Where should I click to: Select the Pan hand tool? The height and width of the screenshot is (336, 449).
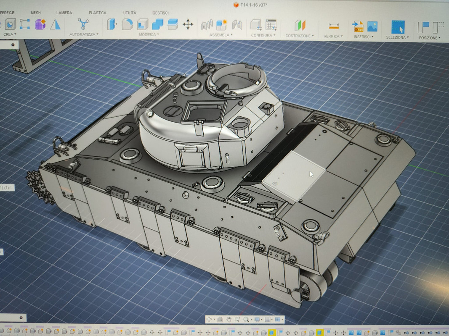(x=229, y=320)
